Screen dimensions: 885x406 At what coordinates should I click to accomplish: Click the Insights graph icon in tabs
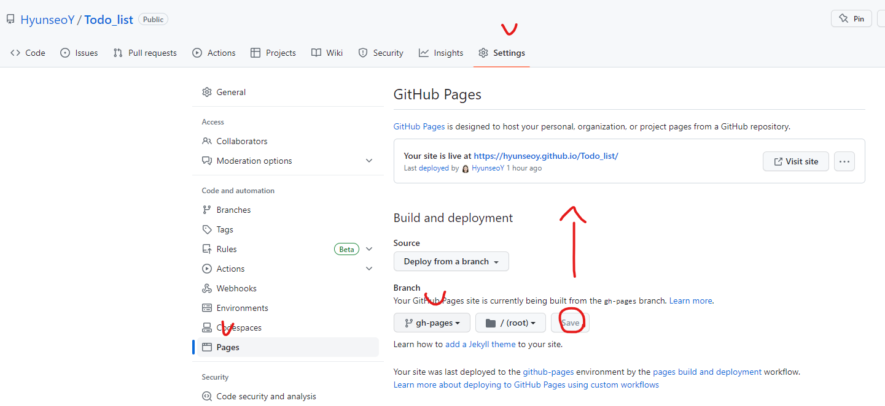424,53
